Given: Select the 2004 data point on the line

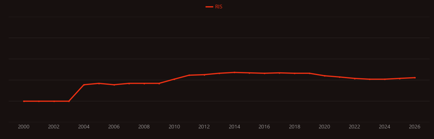Looking at the screenshot, I should point(84,85).
